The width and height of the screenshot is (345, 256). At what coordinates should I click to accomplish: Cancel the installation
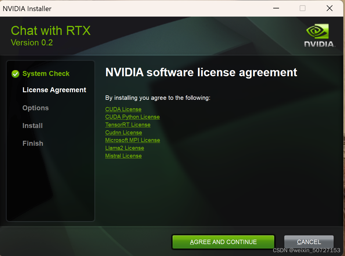coord(309,242)
